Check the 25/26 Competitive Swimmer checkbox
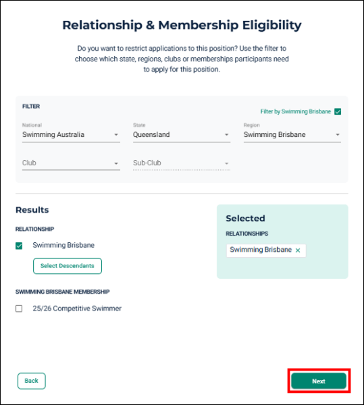The image size is (364, 405). [19, 308]
